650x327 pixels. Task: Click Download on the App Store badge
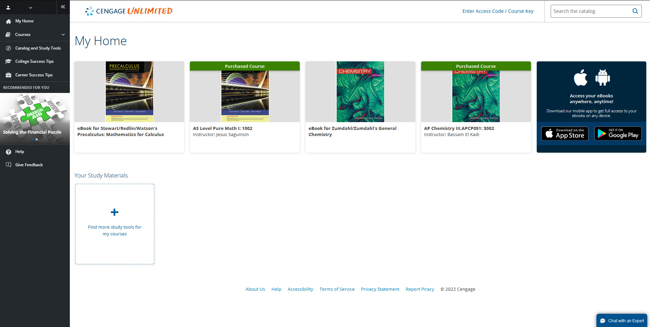click(x=565, y=134)
